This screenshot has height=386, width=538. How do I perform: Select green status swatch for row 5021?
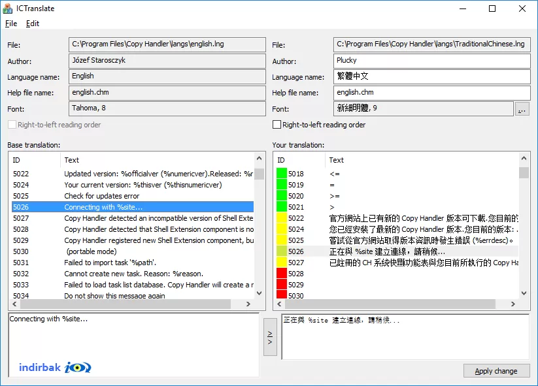282,207
